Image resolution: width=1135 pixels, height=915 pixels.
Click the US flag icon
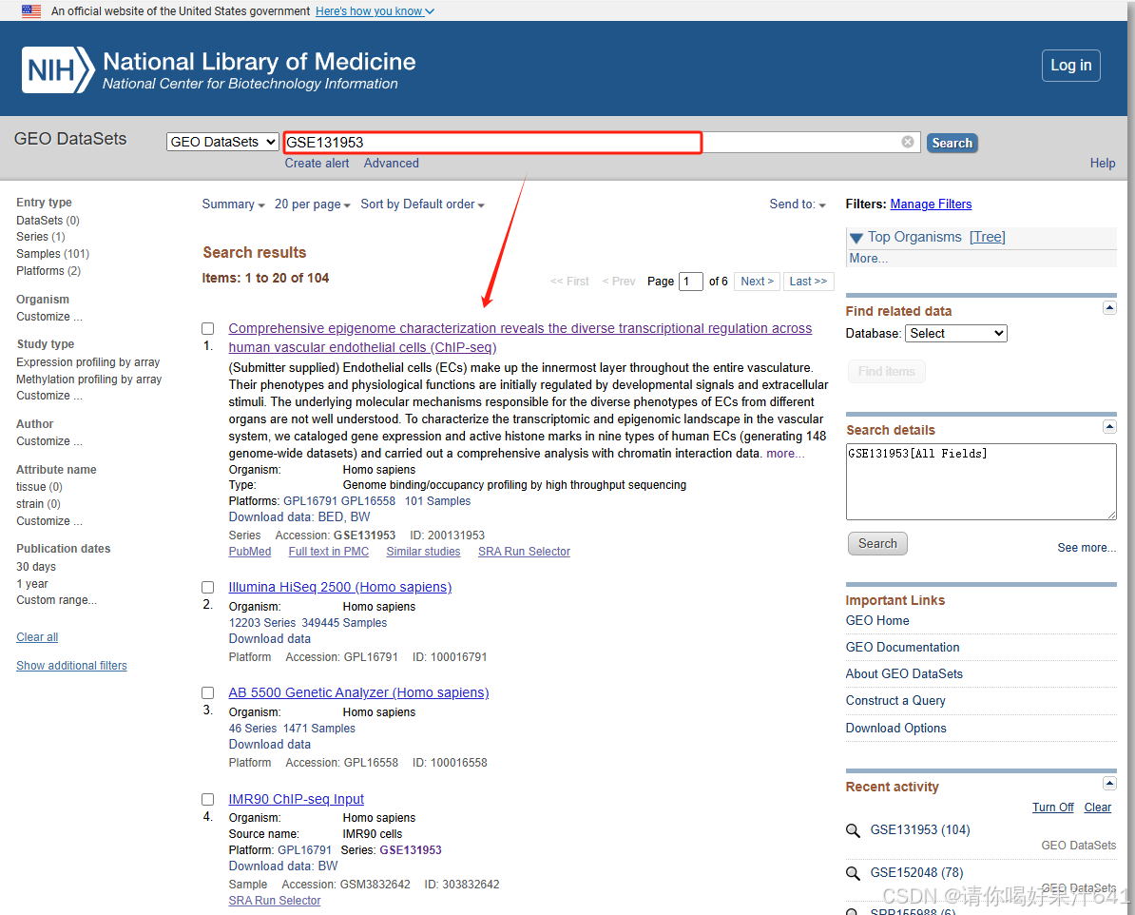(x=31, y=10)
